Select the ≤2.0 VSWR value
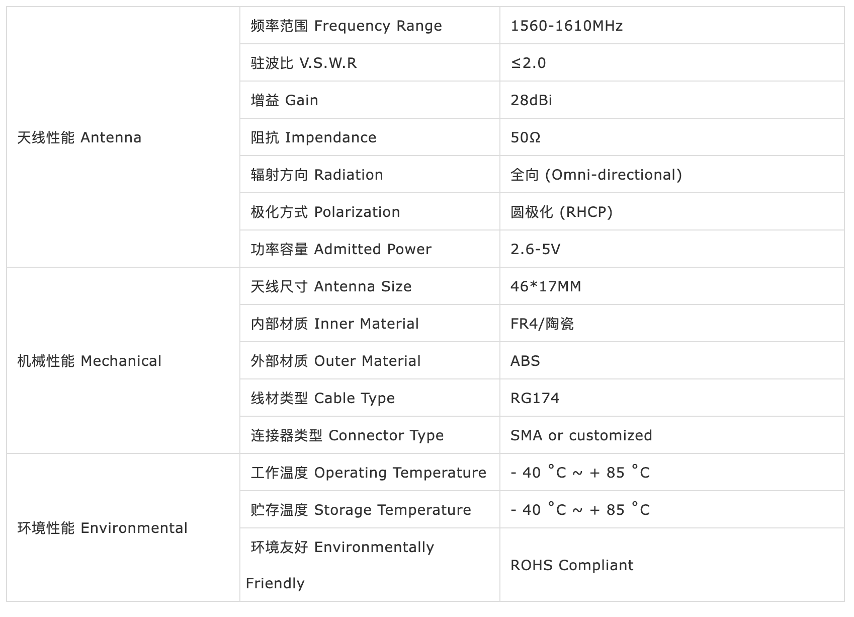Image resolution: width=854 pixels, height=617 pixels. (528, 63)
